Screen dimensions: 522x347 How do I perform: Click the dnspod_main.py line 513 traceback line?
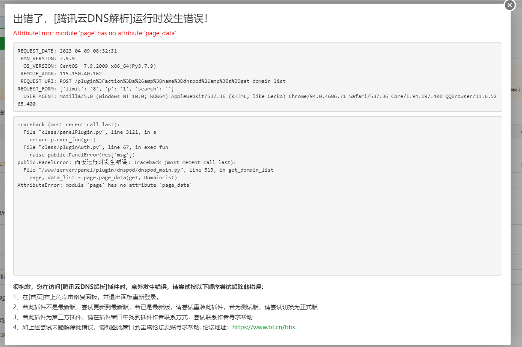(x=148, y=170)
